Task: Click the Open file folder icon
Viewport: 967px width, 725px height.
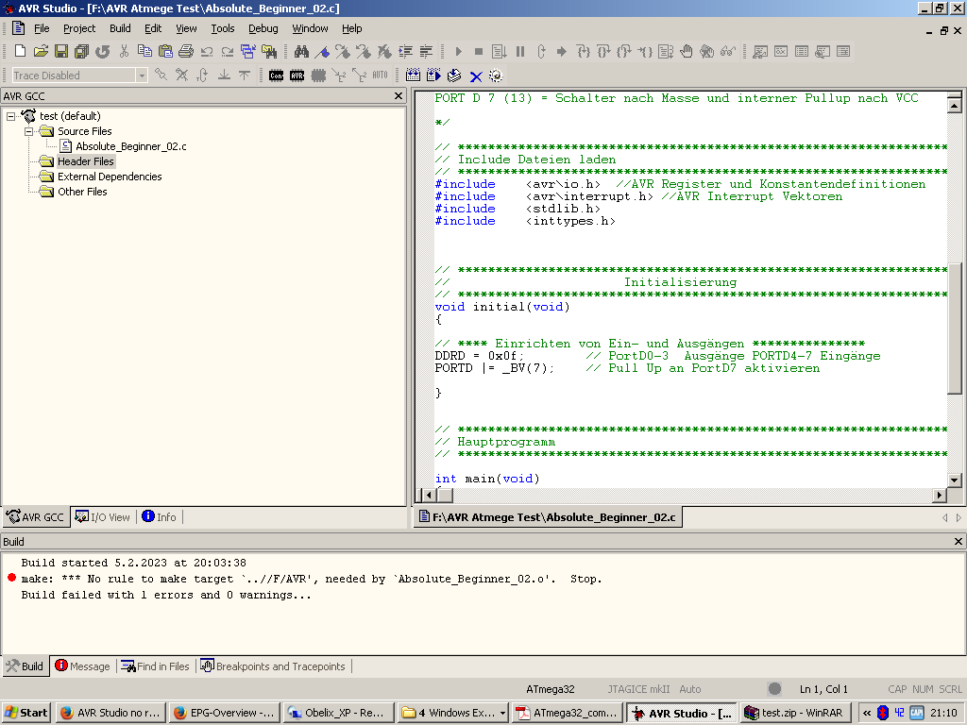Action: (x=41, y=51)
